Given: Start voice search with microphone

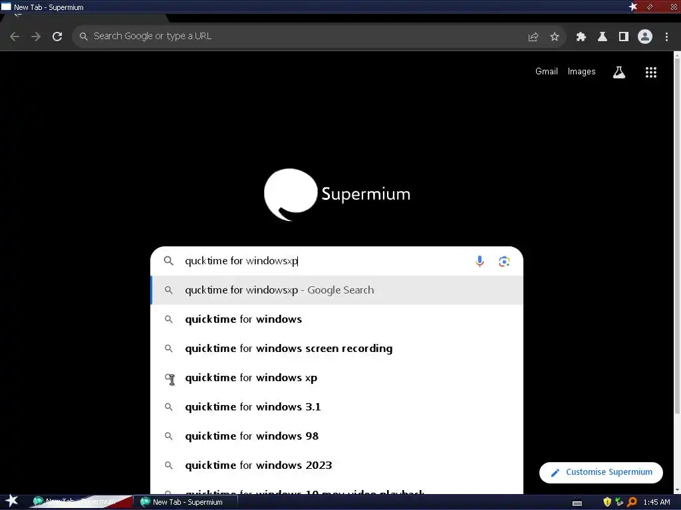Looking at the screenshot, I should pos(479,261).
